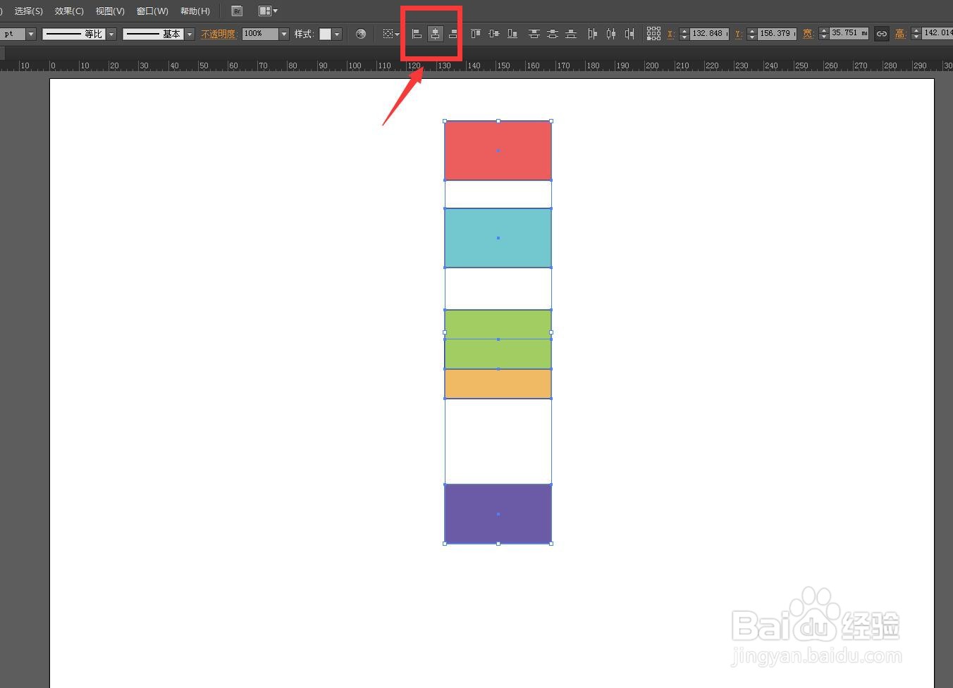Click vertical distribute top icon
This screenshot has width=953, height=688.
(534, 34)
